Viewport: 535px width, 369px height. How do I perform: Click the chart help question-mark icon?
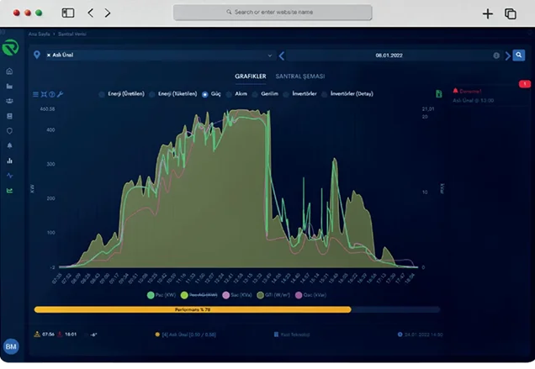[x=52, y=94]
